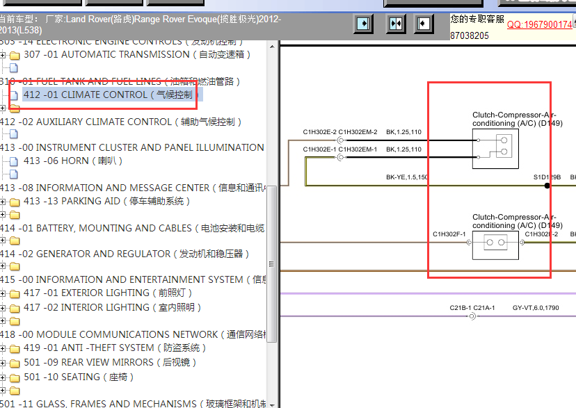Open 415-00 INFORMATION AND ENTERTAINMENT SYSTEM
576x408 pixels.
point(133,279)
